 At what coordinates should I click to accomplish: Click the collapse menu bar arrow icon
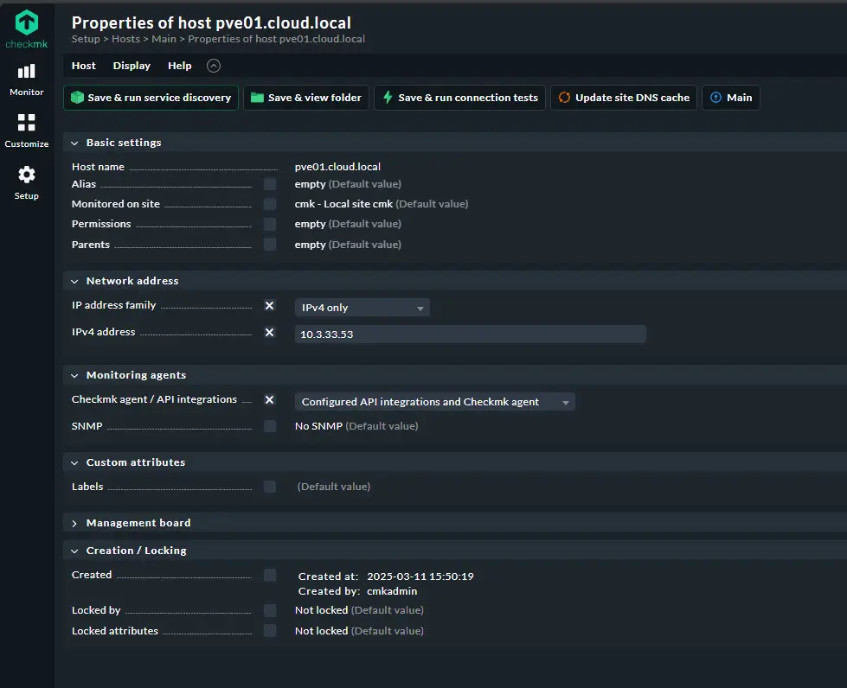pyautogui.click(x=214, y=66)
